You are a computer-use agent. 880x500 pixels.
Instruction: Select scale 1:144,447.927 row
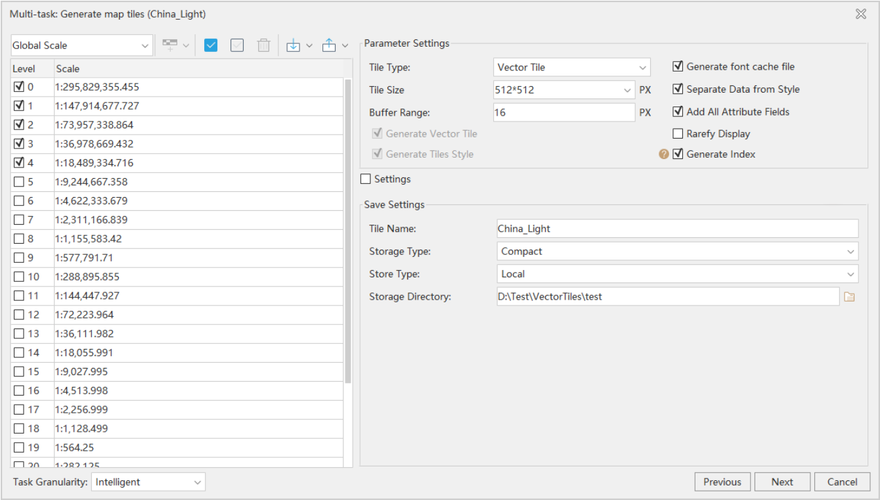177,296
